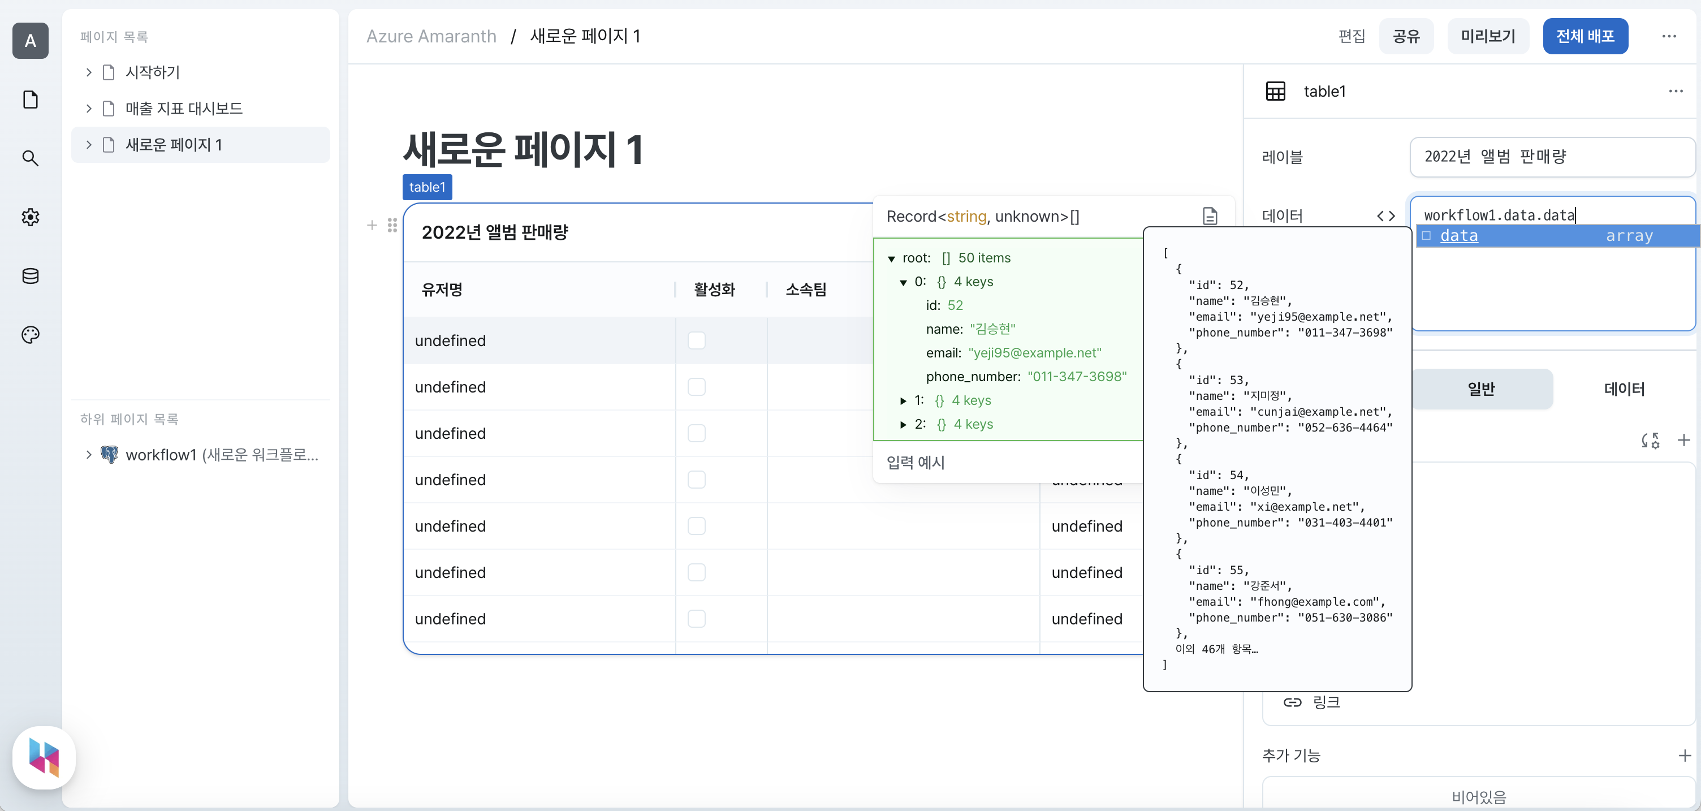Screen dimensions: 1701x811
Task: Toggle code mode for the 데이터 field
Action: [1385, 216]
